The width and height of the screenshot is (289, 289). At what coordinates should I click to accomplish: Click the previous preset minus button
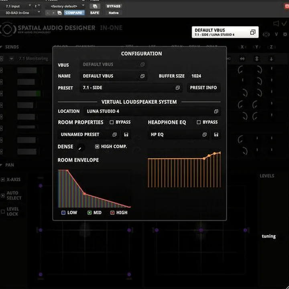point(48,13)
